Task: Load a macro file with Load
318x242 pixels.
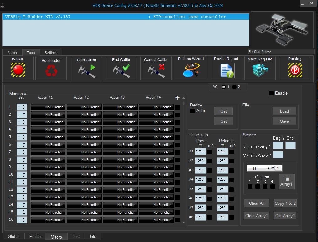Action: (x=284, y=111)
